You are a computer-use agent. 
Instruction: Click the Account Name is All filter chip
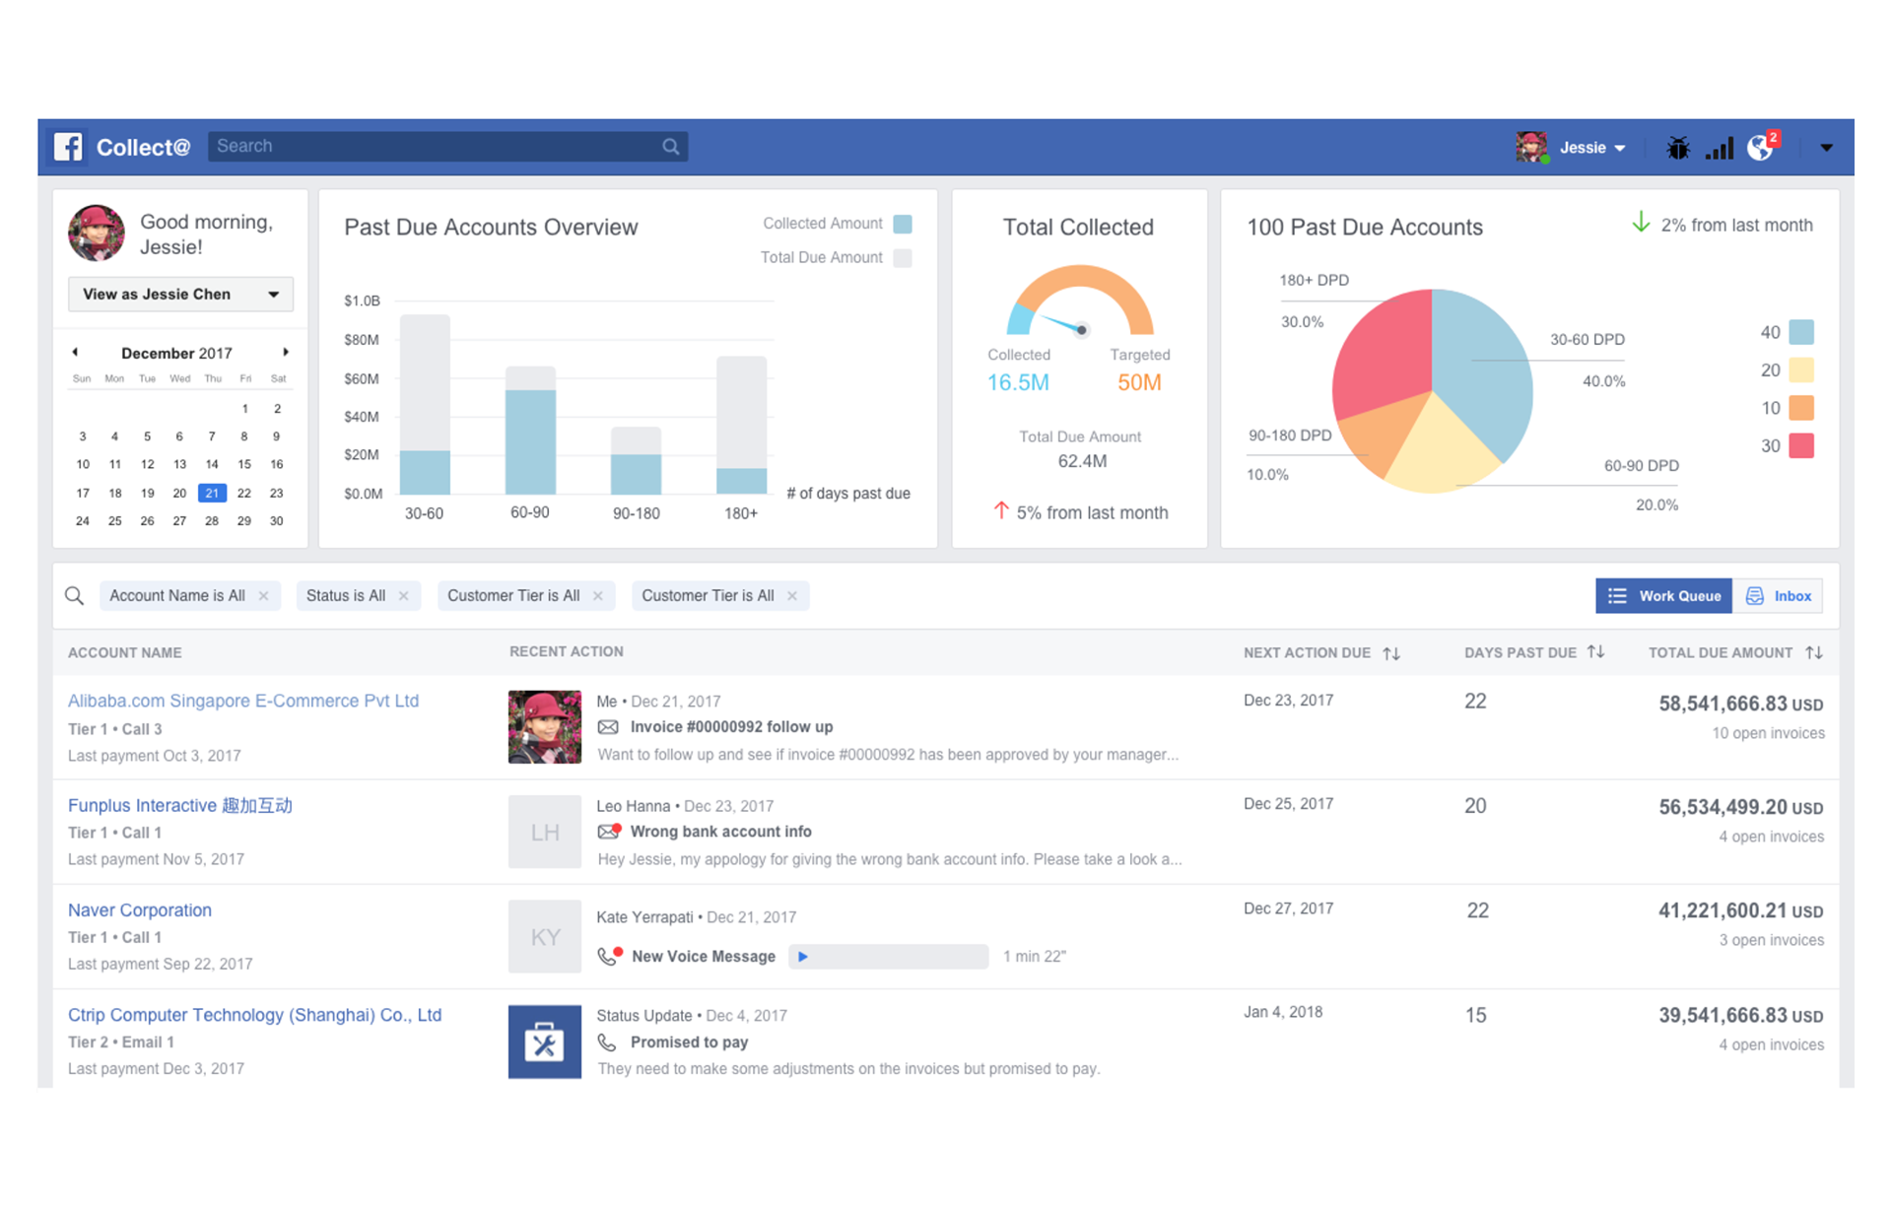click(x=189, y=596)
